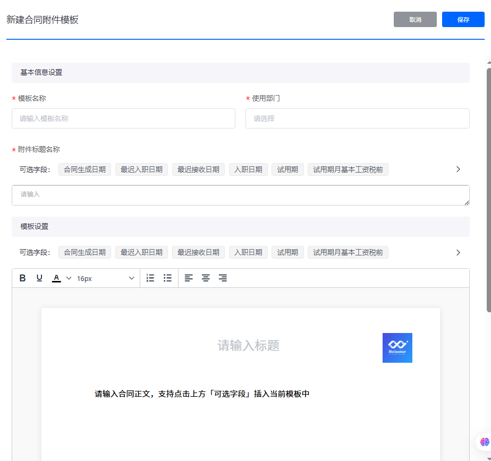Insert an unordered bullet list
The image size is (491, 461).
tap(167, 278)
